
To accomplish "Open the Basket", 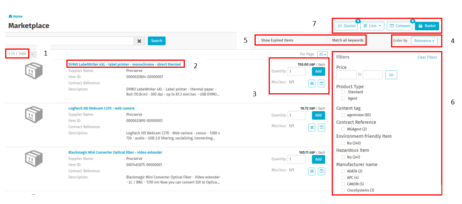I will (427, 26).
